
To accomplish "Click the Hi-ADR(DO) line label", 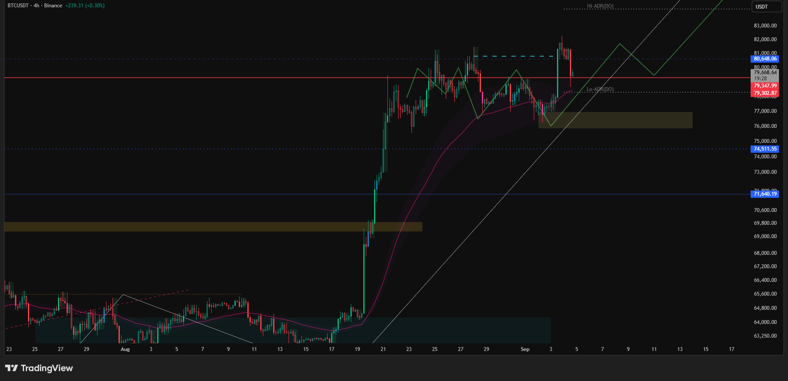I will coord(600,6).
